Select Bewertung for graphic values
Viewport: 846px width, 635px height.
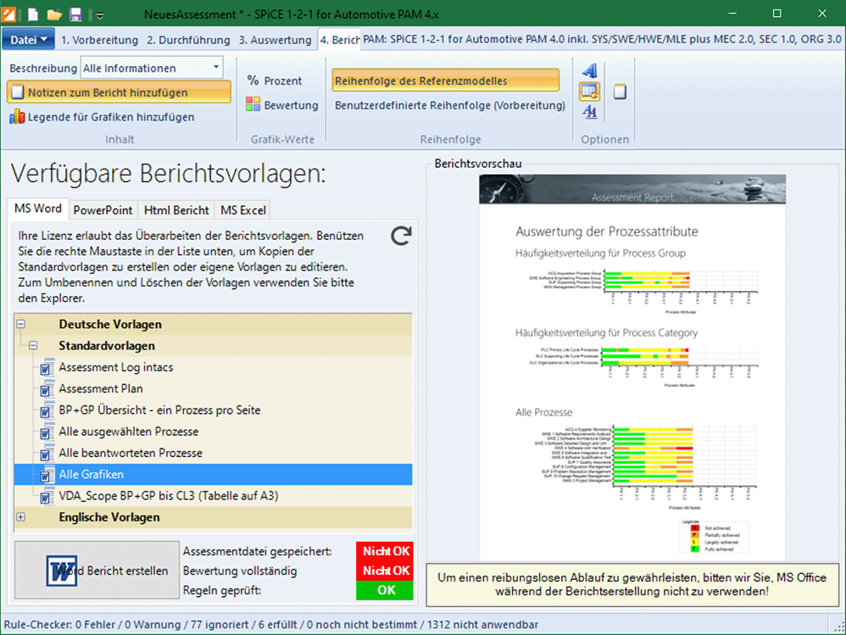(x=282, y=104)
